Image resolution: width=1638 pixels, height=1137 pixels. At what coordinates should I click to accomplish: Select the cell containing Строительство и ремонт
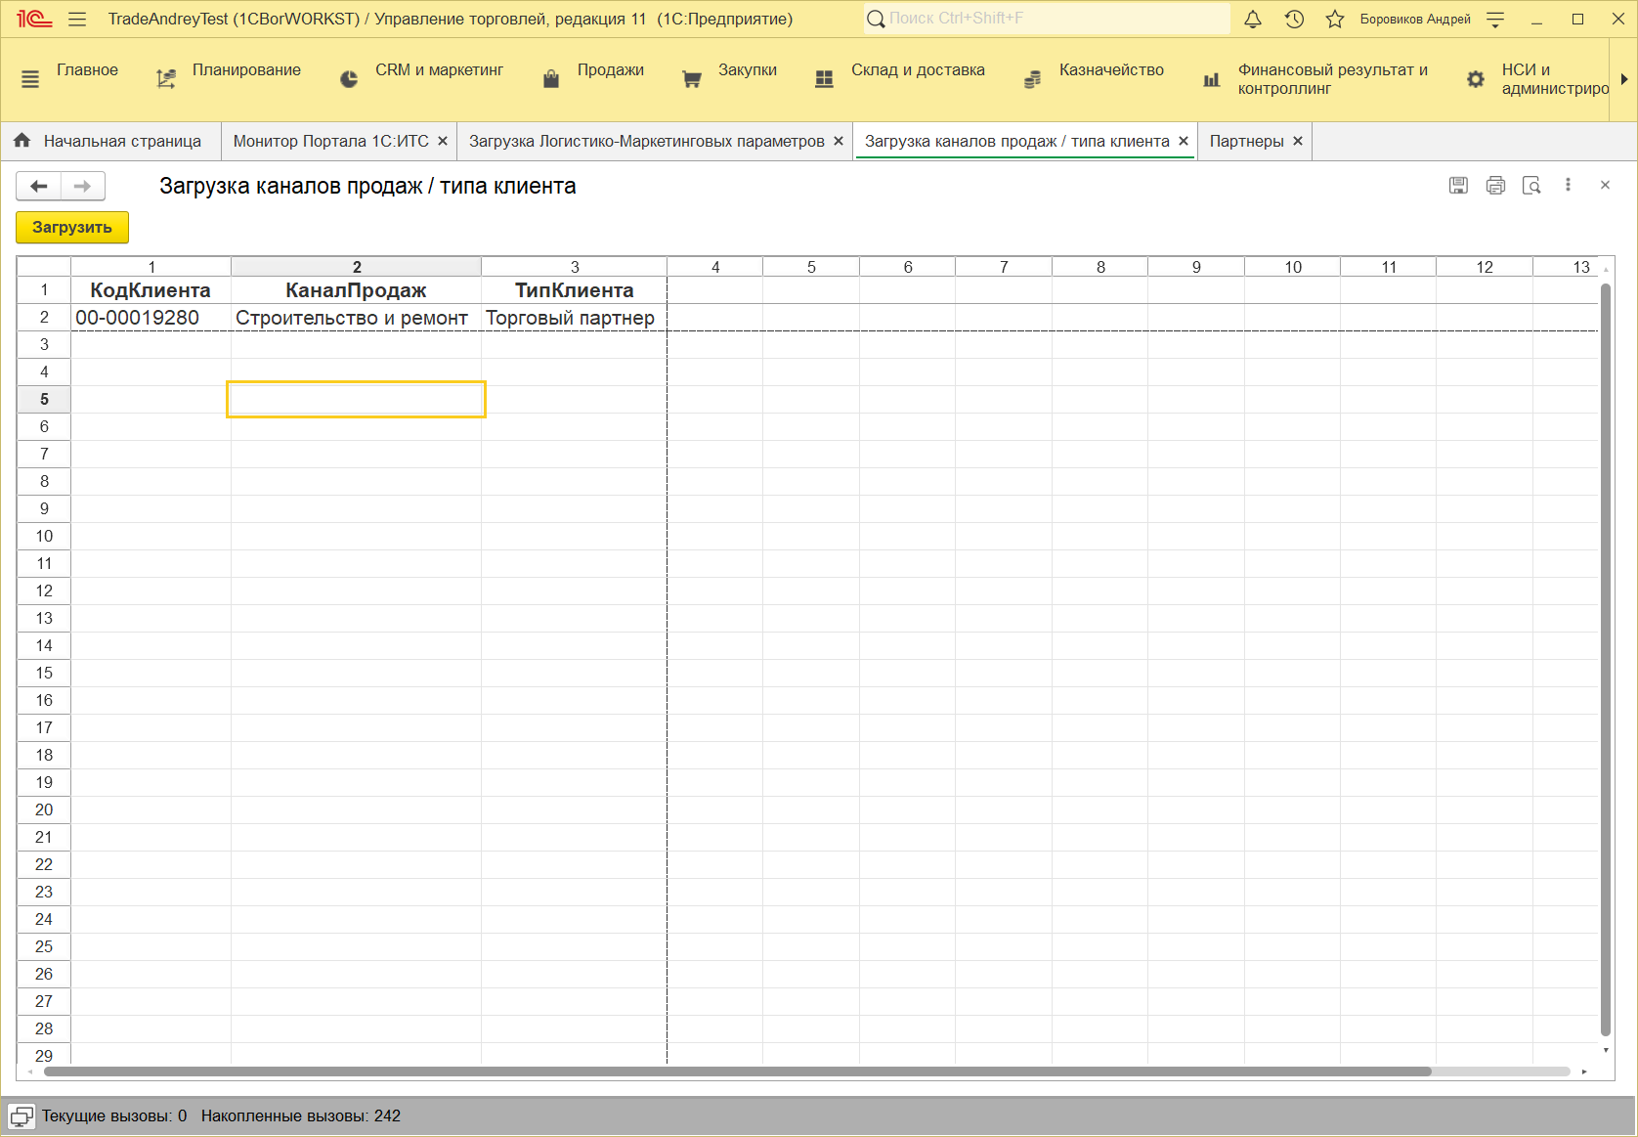[352, 318]
